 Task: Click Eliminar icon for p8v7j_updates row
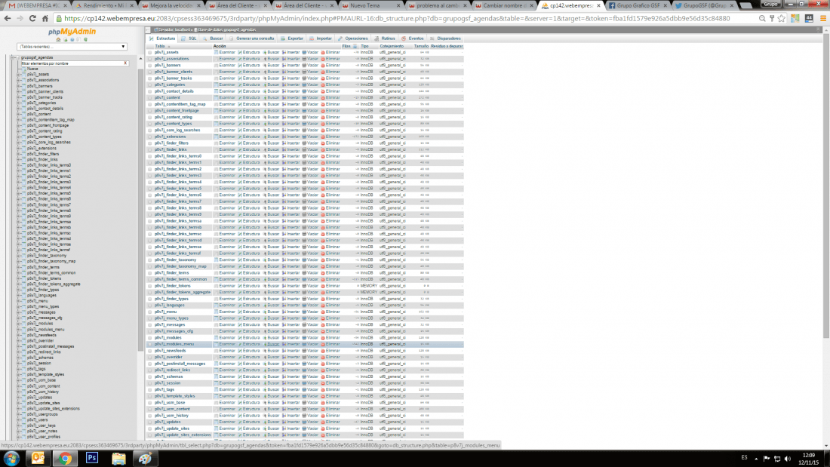pos(323,422)
